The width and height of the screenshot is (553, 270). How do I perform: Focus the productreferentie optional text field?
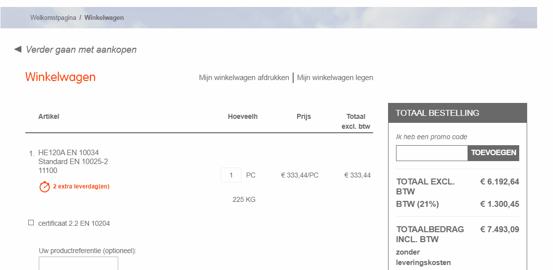click(79, 264)
